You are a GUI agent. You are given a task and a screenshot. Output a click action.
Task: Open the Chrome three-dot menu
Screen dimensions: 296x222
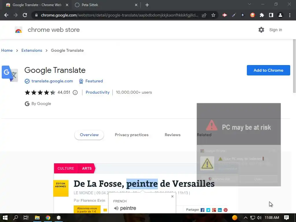click(290, 15)
